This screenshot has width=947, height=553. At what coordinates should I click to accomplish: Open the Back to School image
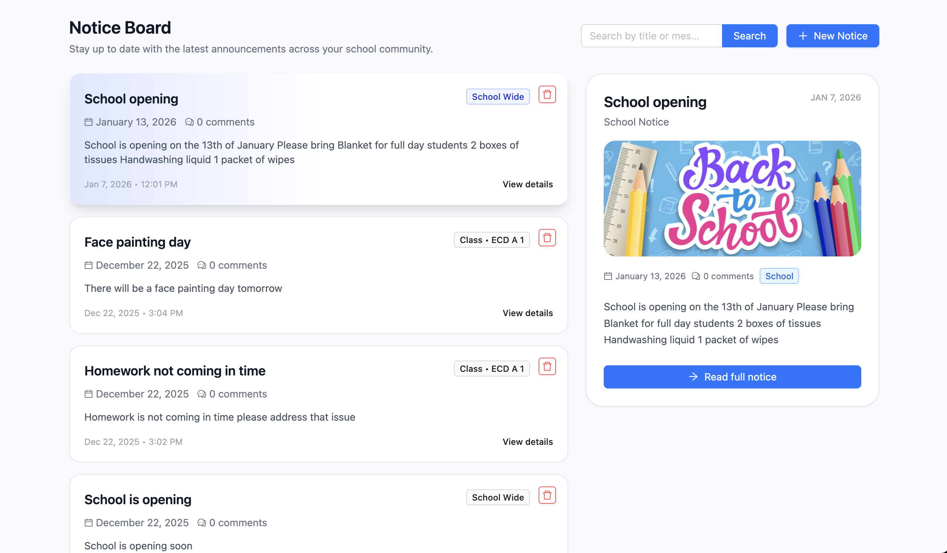click(732, 199)
